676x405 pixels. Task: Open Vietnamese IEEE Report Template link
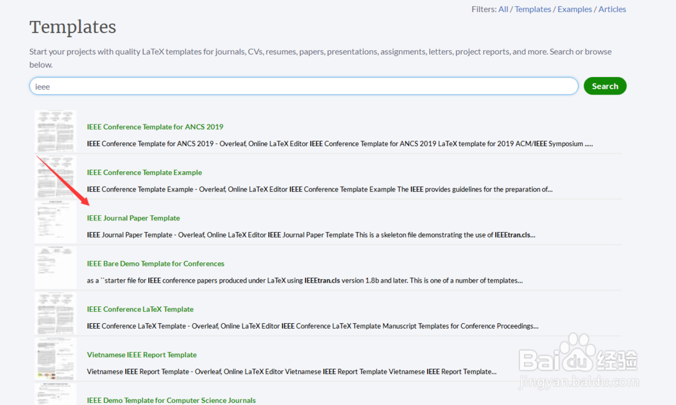(x=141, y=355)
